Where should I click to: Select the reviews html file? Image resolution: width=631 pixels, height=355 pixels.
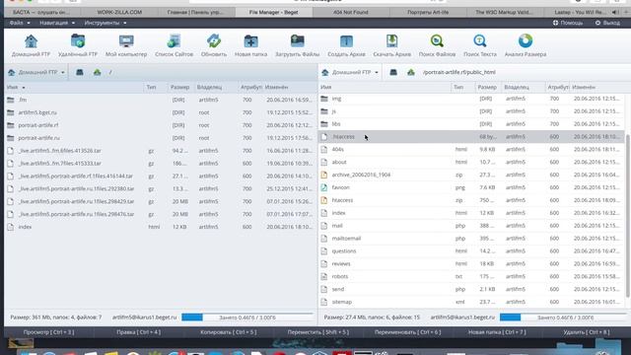coord(471,263)
